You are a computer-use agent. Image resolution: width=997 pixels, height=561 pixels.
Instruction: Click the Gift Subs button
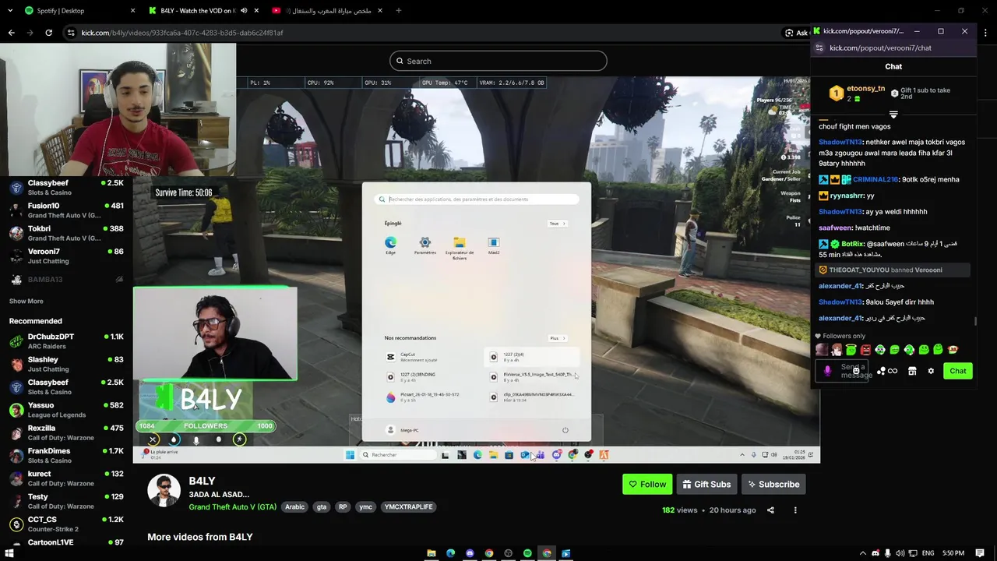(x=706, y=484)
